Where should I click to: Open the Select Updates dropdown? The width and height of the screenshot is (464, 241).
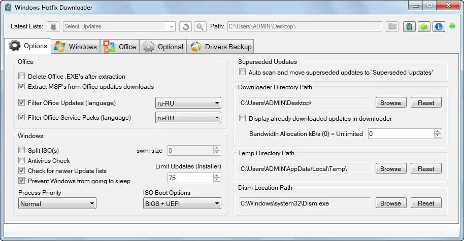[x=119, y=26]
